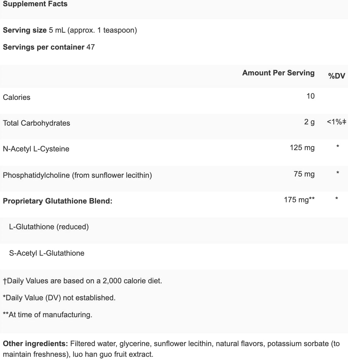Click the 125 mg amount
Image resolution: width=348 pixels, height=359 pixels.
302,148
